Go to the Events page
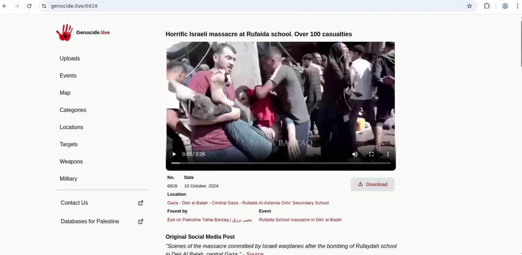 click(68, 76)
